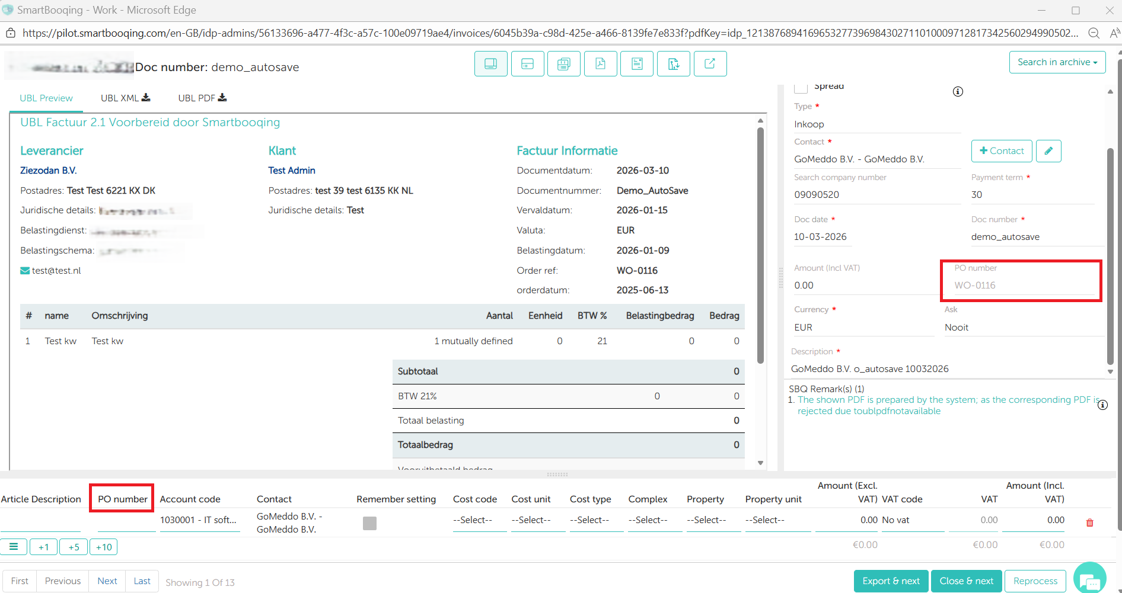Open the UBL PDF tab
The height and width of the screenshot is (593, 1122).
(202, 98)
